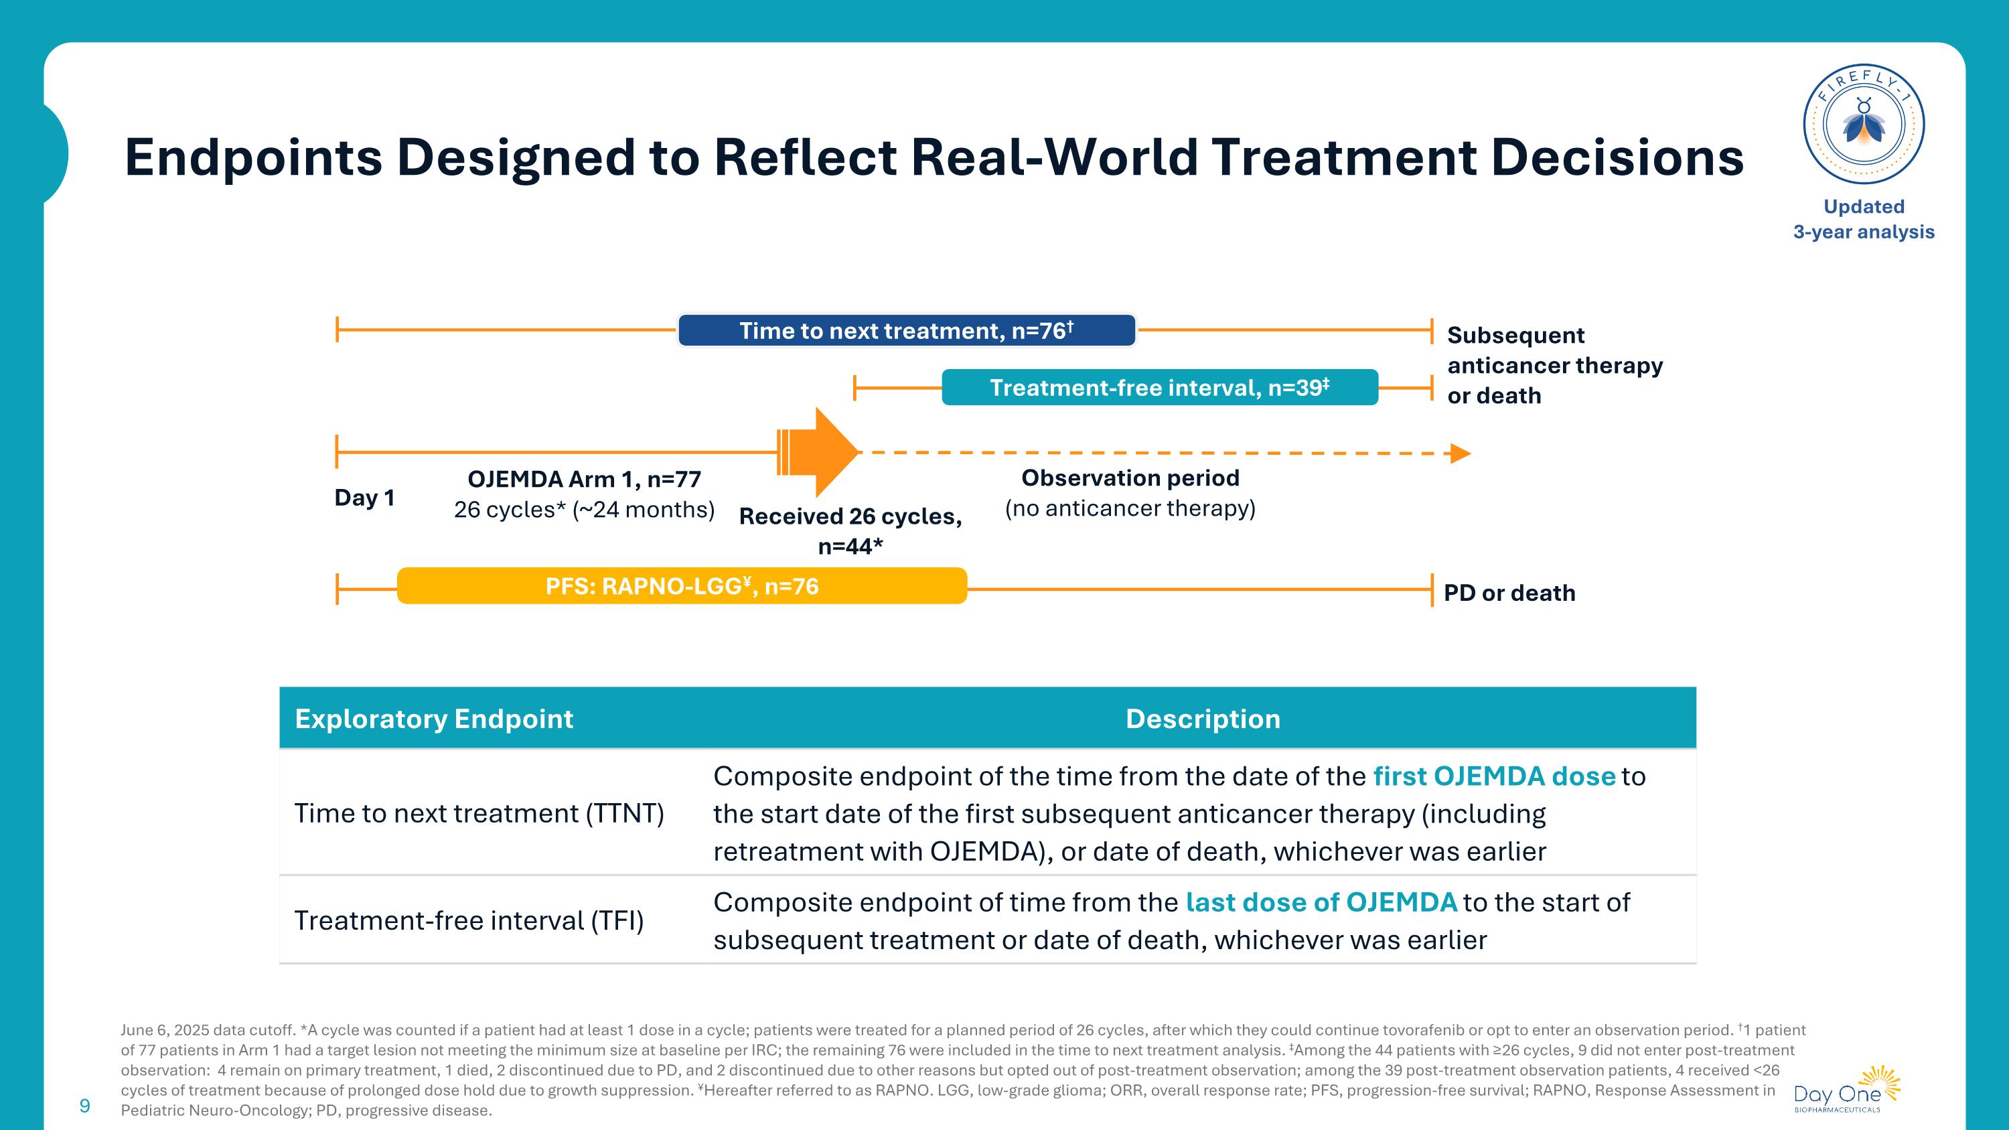Click the Exploratory Endpoint column header
This screenshot has height=1130, width=2009.
[x=434, y=718]
